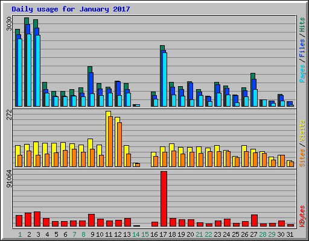Image resolution: width=309 pixels, height=241 pixels.
Task: Click day label 21 on the x-axis
Action: [x=199, y=234]
